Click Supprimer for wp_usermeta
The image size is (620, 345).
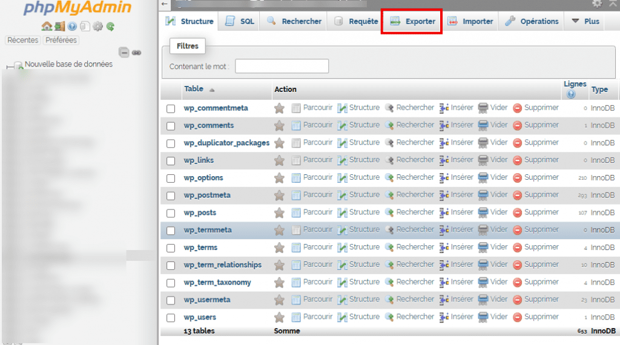pos(536,299)
